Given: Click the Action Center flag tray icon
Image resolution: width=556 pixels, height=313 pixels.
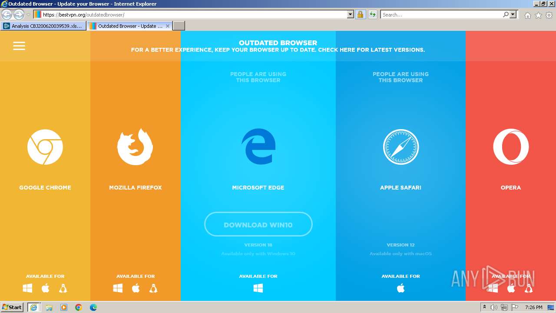Looking at the screenshot, I should (x=514, y=307).
